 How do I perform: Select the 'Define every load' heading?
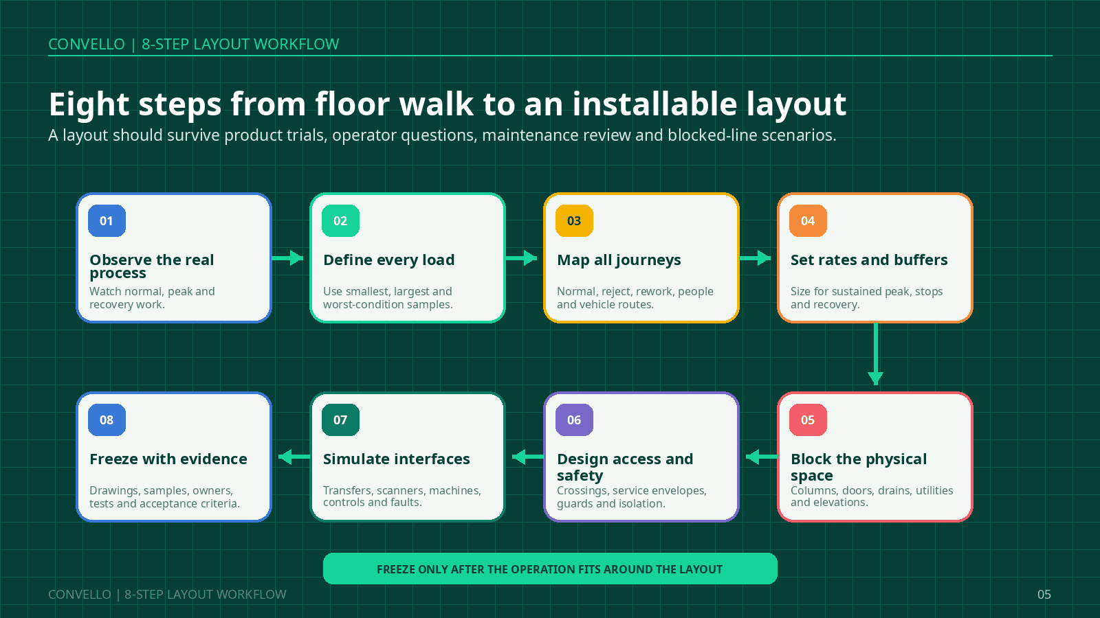coord(389,260)
